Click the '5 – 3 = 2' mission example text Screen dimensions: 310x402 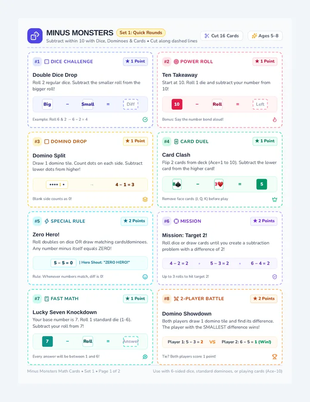point(220,263)
